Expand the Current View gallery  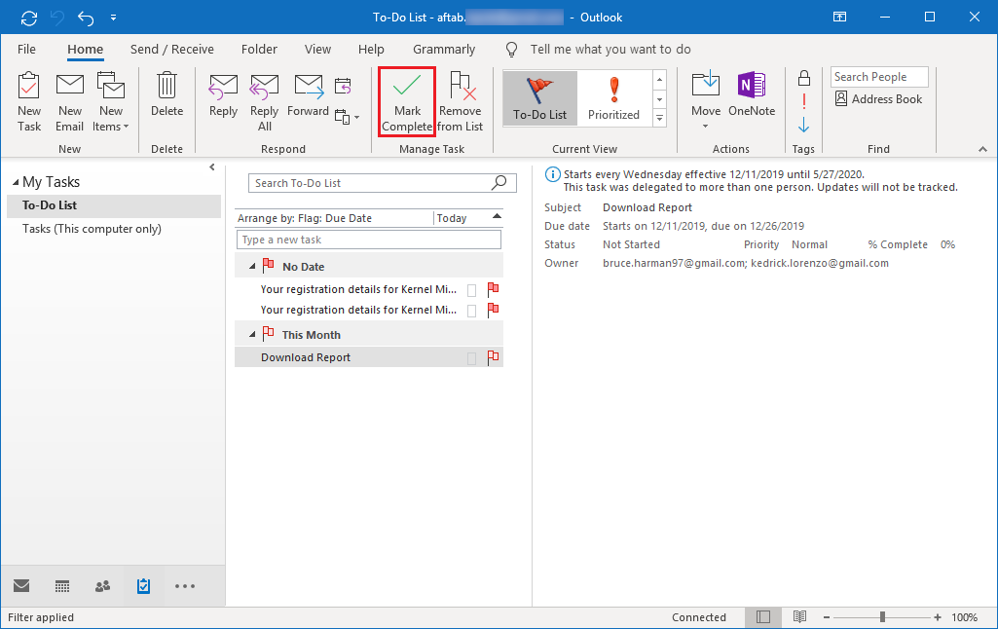point(660,119)
